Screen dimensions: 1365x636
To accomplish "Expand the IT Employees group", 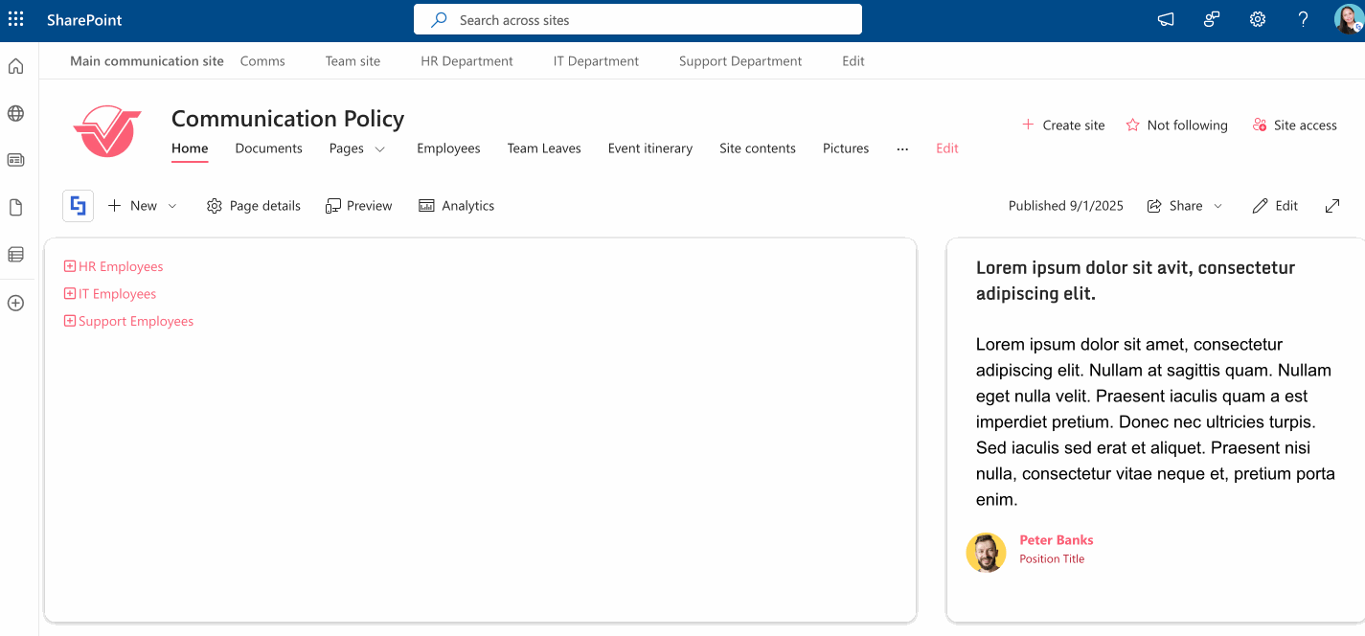I will click(70, 294).
